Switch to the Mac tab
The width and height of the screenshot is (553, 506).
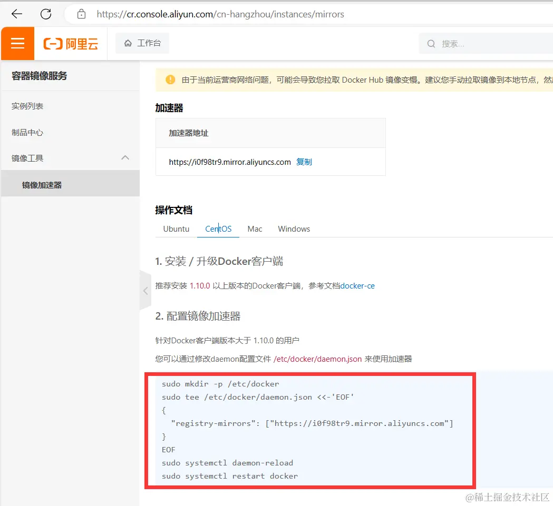pyautogui.click(x=255, y=229)
